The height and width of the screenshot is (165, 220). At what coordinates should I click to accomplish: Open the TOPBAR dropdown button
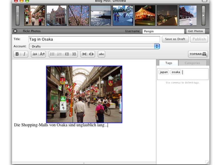point(198,54)
